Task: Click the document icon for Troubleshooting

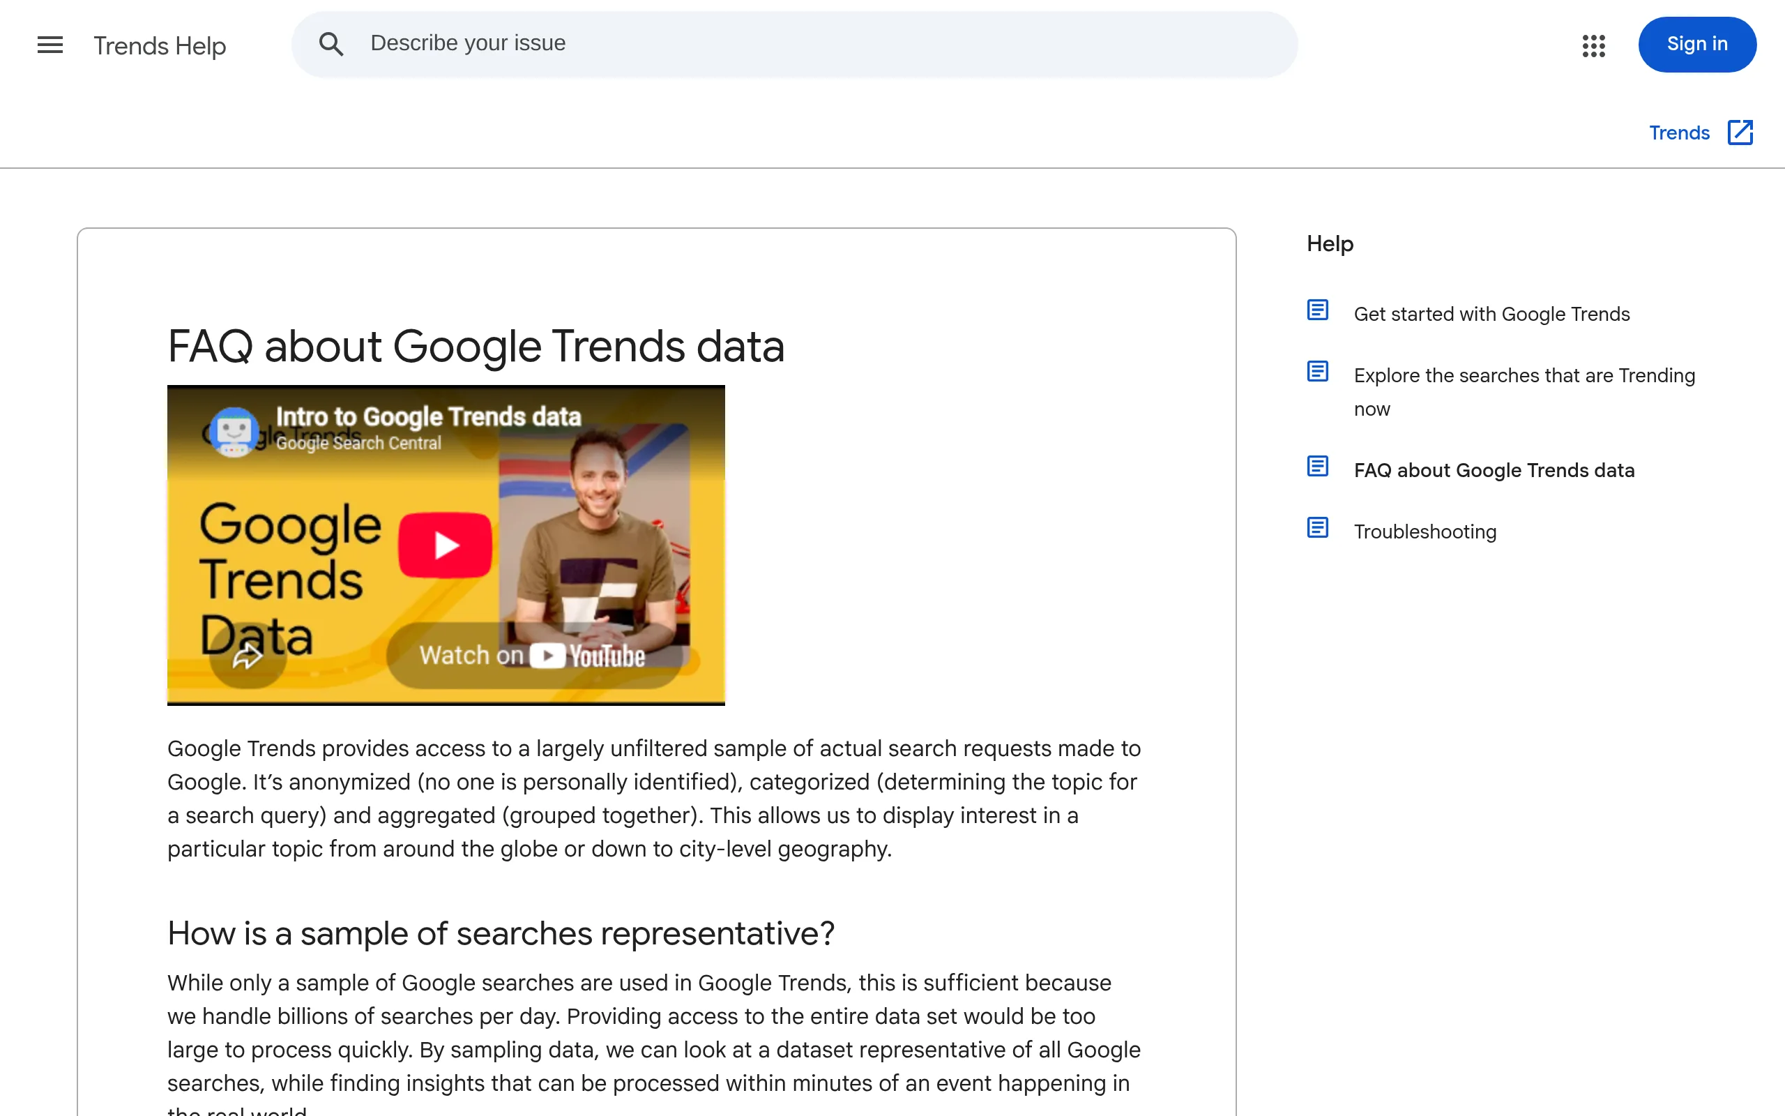Action: [x=1317, y=528]
